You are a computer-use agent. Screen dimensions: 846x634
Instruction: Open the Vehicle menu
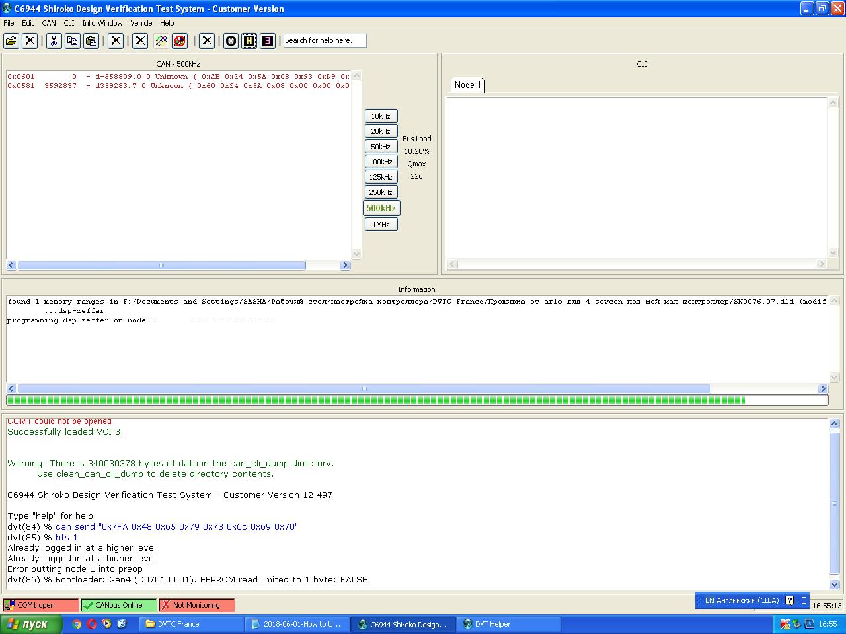[x=141, y=23]
